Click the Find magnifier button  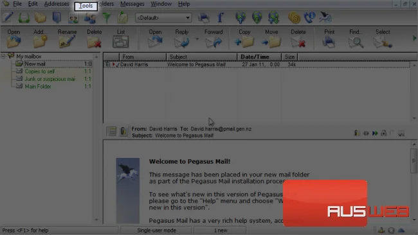tap(356, 39)
